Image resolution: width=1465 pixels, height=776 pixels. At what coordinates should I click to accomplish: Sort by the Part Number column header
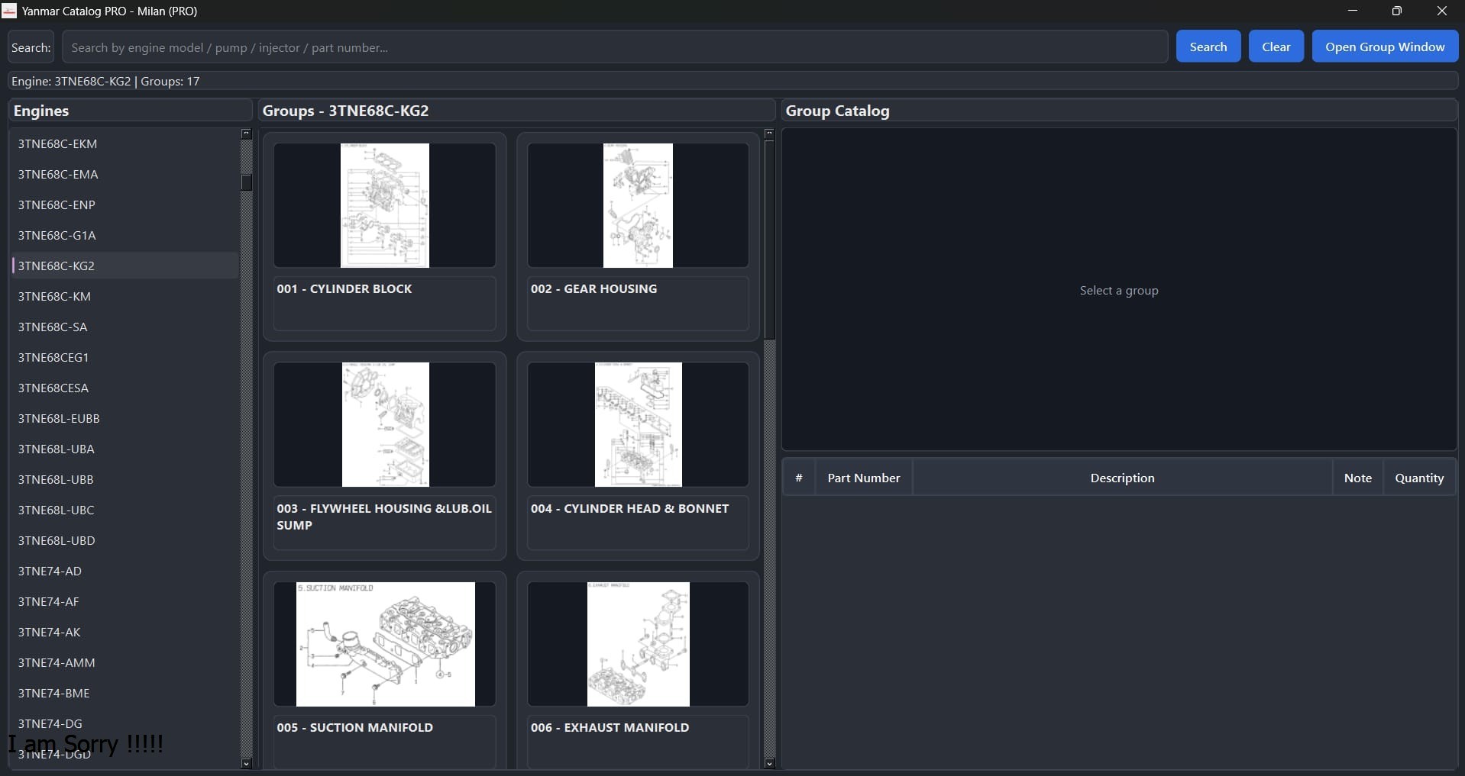[x=863, y=478]
